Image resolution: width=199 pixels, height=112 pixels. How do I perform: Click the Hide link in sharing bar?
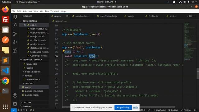[136, 108]
